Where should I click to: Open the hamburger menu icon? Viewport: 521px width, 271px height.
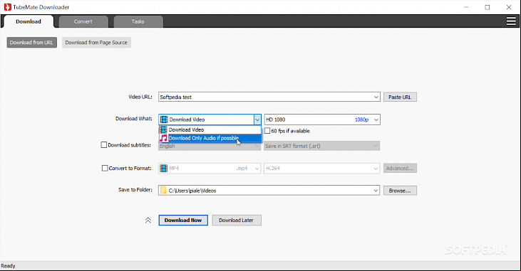tap(511, 21)
